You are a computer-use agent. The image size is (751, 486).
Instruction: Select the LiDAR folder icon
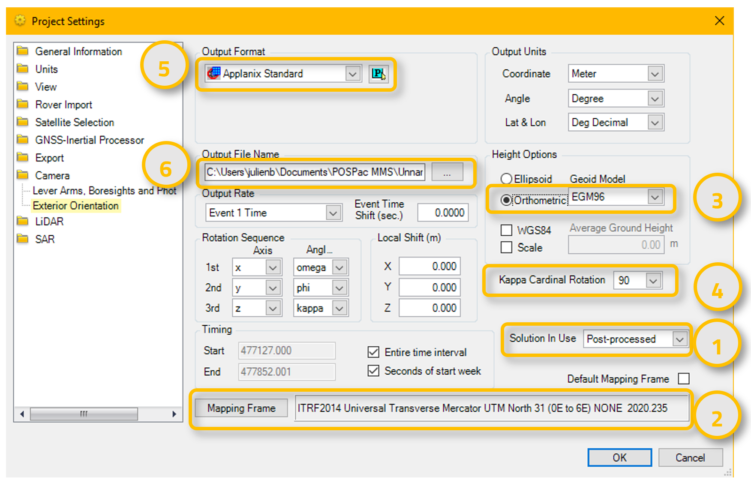(22, 221)
